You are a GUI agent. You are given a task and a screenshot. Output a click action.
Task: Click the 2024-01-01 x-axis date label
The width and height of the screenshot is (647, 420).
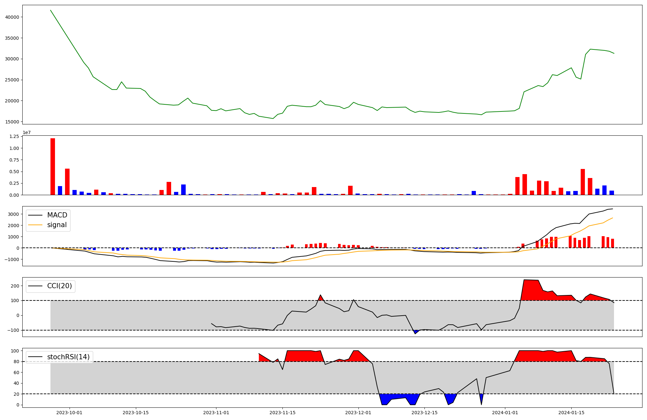click(x=505, y=413)
